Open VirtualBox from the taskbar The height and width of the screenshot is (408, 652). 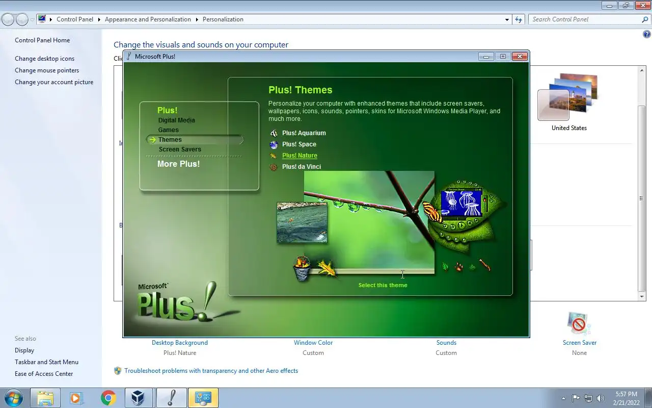pos(139,398)
